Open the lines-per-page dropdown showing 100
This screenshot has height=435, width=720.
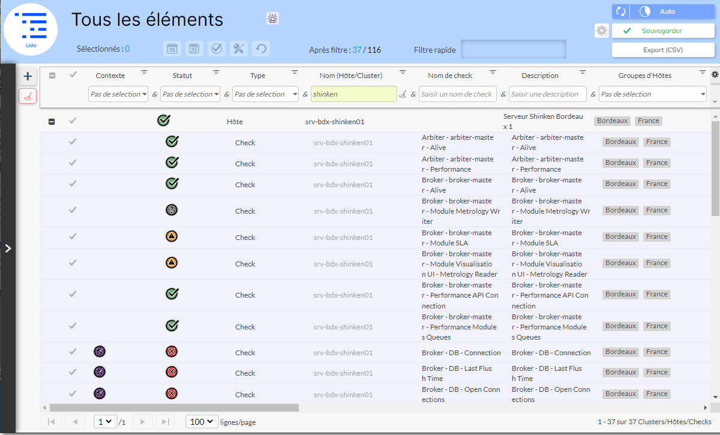(x=202, y=422)
